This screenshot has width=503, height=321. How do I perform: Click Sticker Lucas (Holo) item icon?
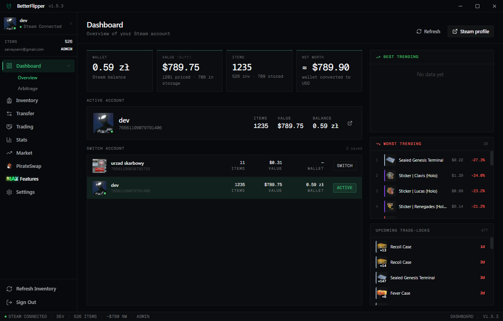click(390, 191)
